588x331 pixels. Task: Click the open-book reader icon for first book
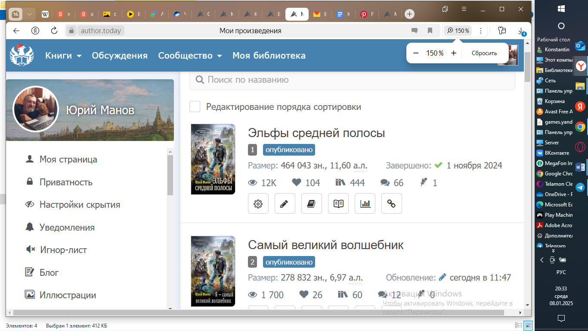338,204
